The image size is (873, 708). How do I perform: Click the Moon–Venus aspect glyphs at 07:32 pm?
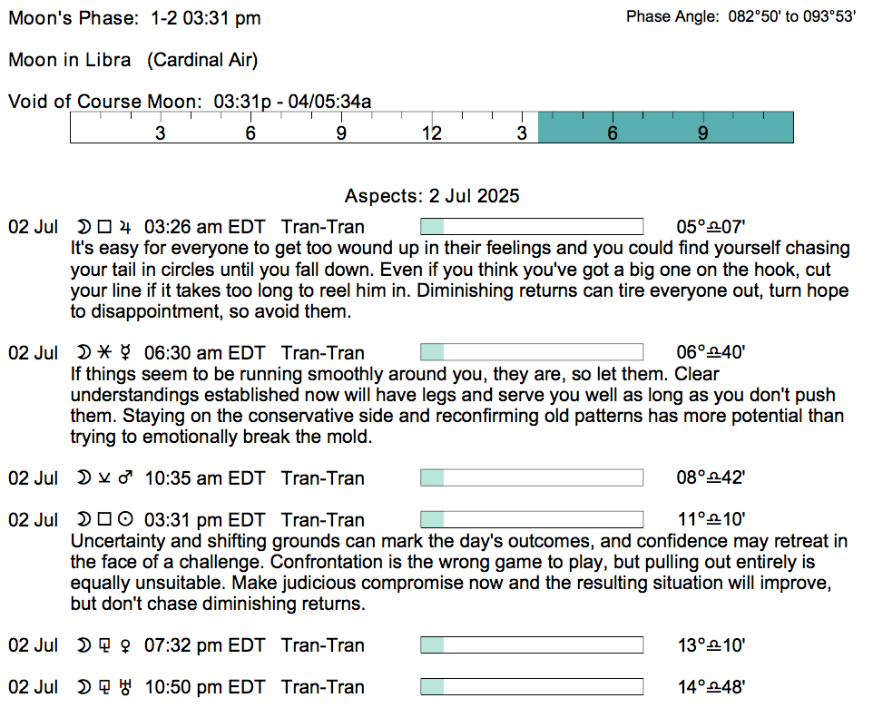click(103, 645)
